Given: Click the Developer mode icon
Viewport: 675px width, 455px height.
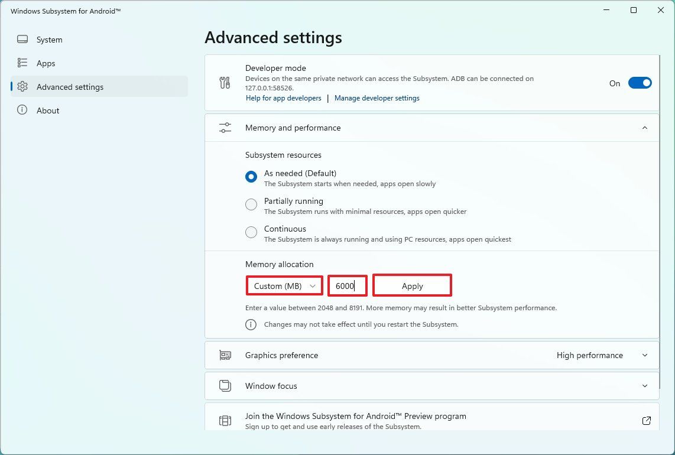Looking at the screenshot, I should point(225,82).
